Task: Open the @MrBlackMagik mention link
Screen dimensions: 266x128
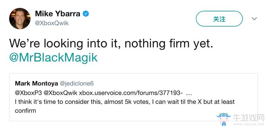Action: click(x=53, y=58)
